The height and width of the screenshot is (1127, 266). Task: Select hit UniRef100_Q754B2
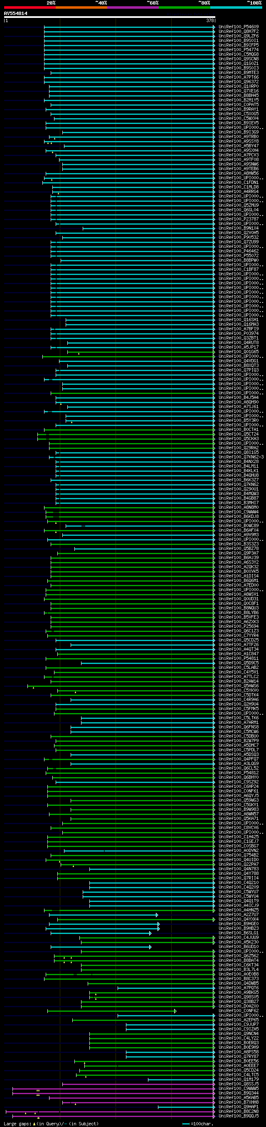239,855
